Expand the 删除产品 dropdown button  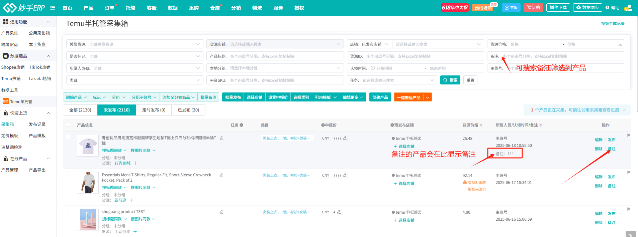tap(76, 97)
